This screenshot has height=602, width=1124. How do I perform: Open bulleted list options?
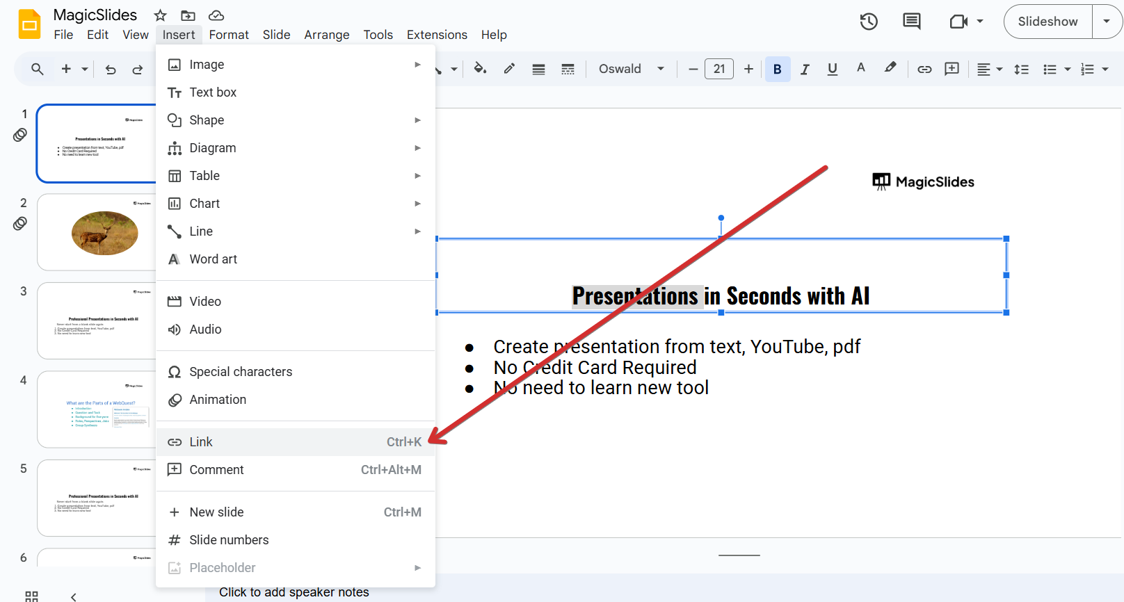click(x=1056, y=69)
